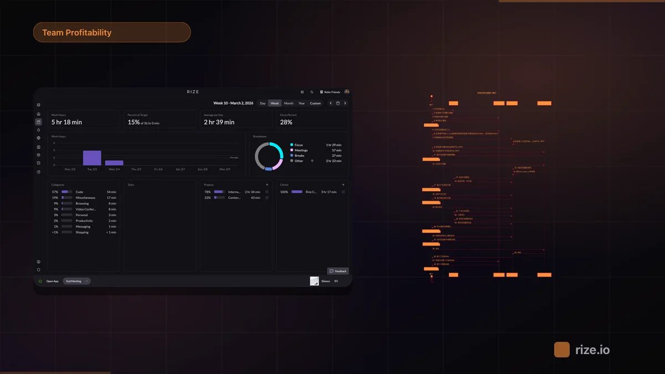Click the next week chevron arrow

(x=345, y=103)
